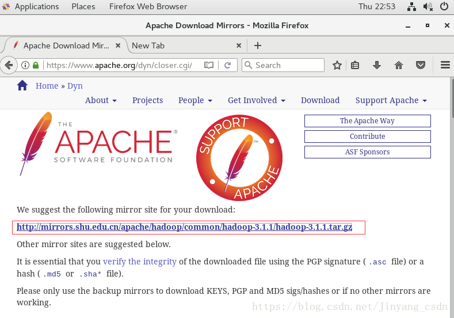Expand the About dropdown menu
This screenshot has width=454, height=318.
click(101, 100)
